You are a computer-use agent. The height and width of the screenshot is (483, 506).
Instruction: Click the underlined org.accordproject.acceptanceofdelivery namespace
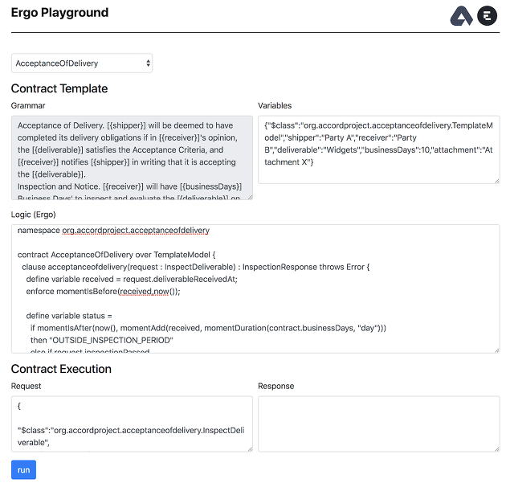(136, 231)
